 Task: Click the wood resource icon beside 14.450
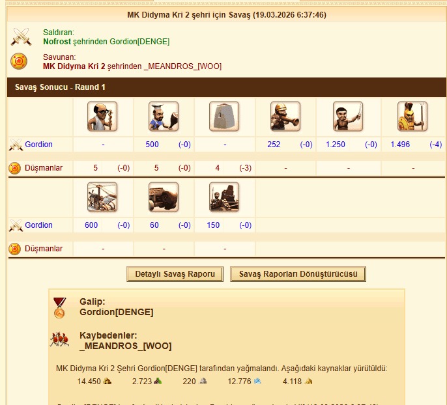107,381
